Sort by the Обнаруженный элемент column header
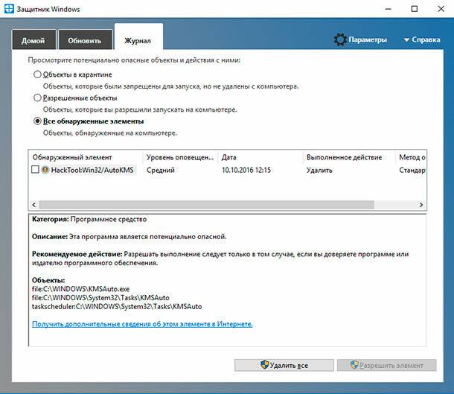 [86, 157]
